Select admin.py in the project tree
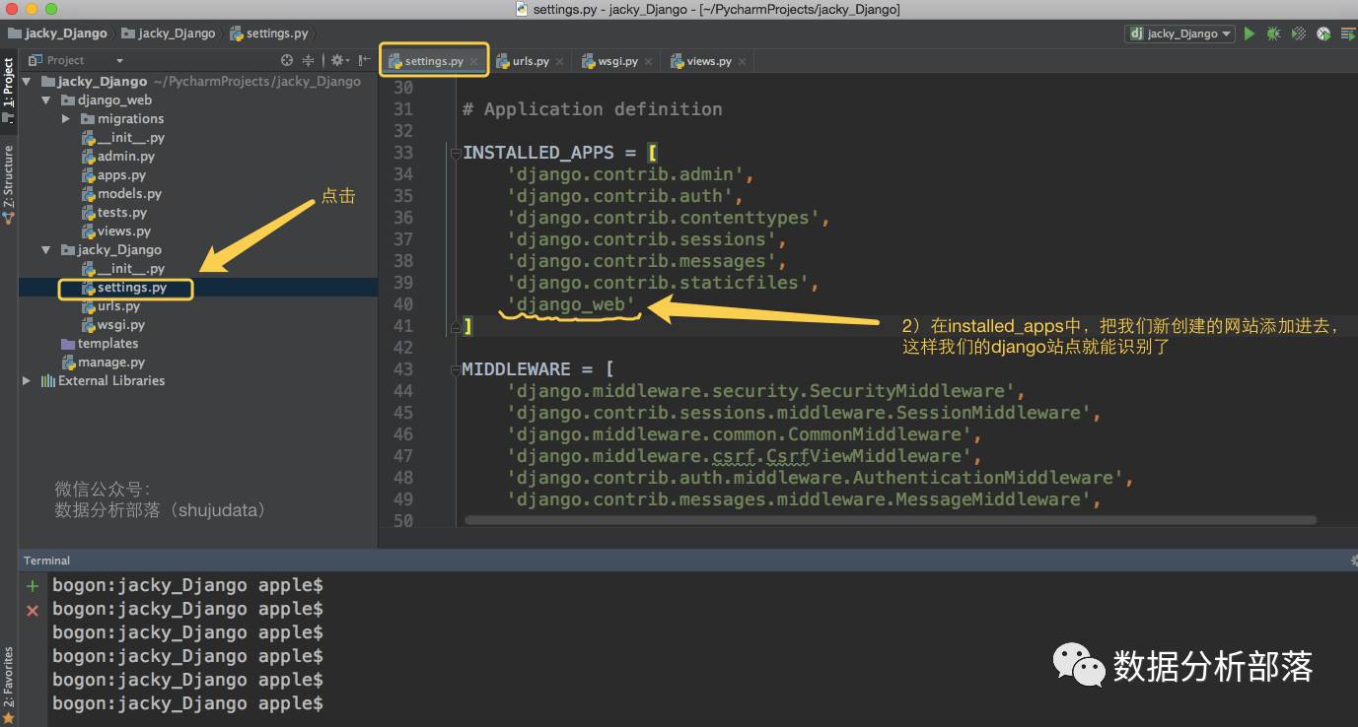Image resolution: width=1358 pixels, height=727 pixels. pos(117,157)
